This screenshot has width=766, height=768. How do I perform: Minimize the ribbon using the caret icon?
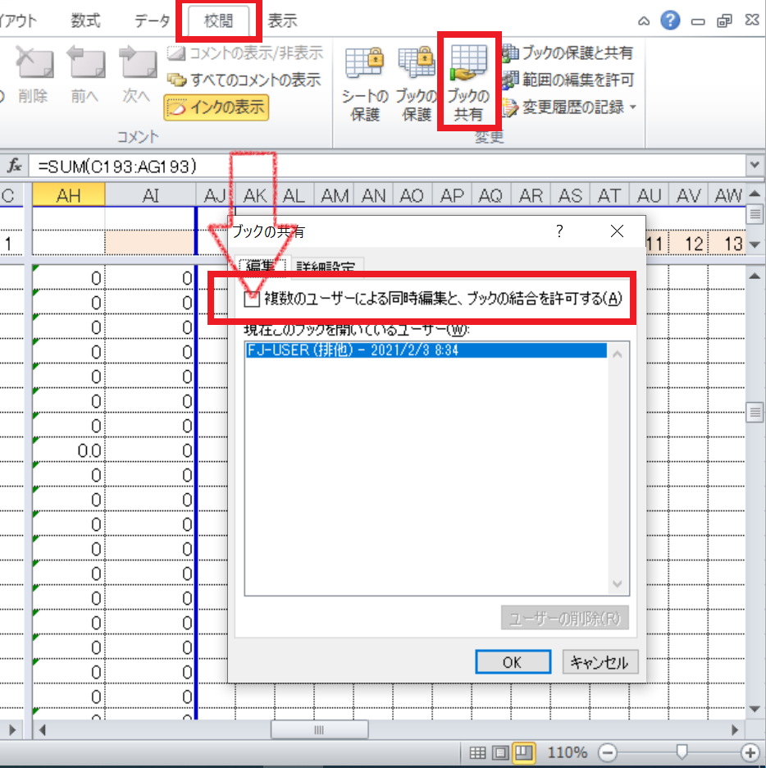[645, 21]
